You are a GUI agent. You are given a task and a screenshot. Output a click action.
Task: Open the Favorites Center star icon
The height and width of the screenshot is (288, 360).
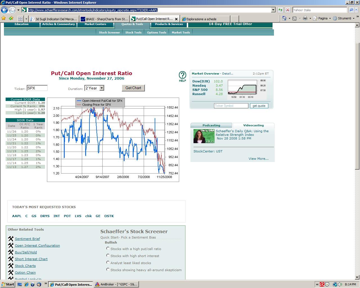(4, 18)
